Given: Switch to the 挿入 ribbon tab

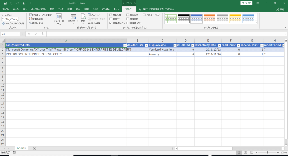Looking at the screenshot, I should [25, 9].
